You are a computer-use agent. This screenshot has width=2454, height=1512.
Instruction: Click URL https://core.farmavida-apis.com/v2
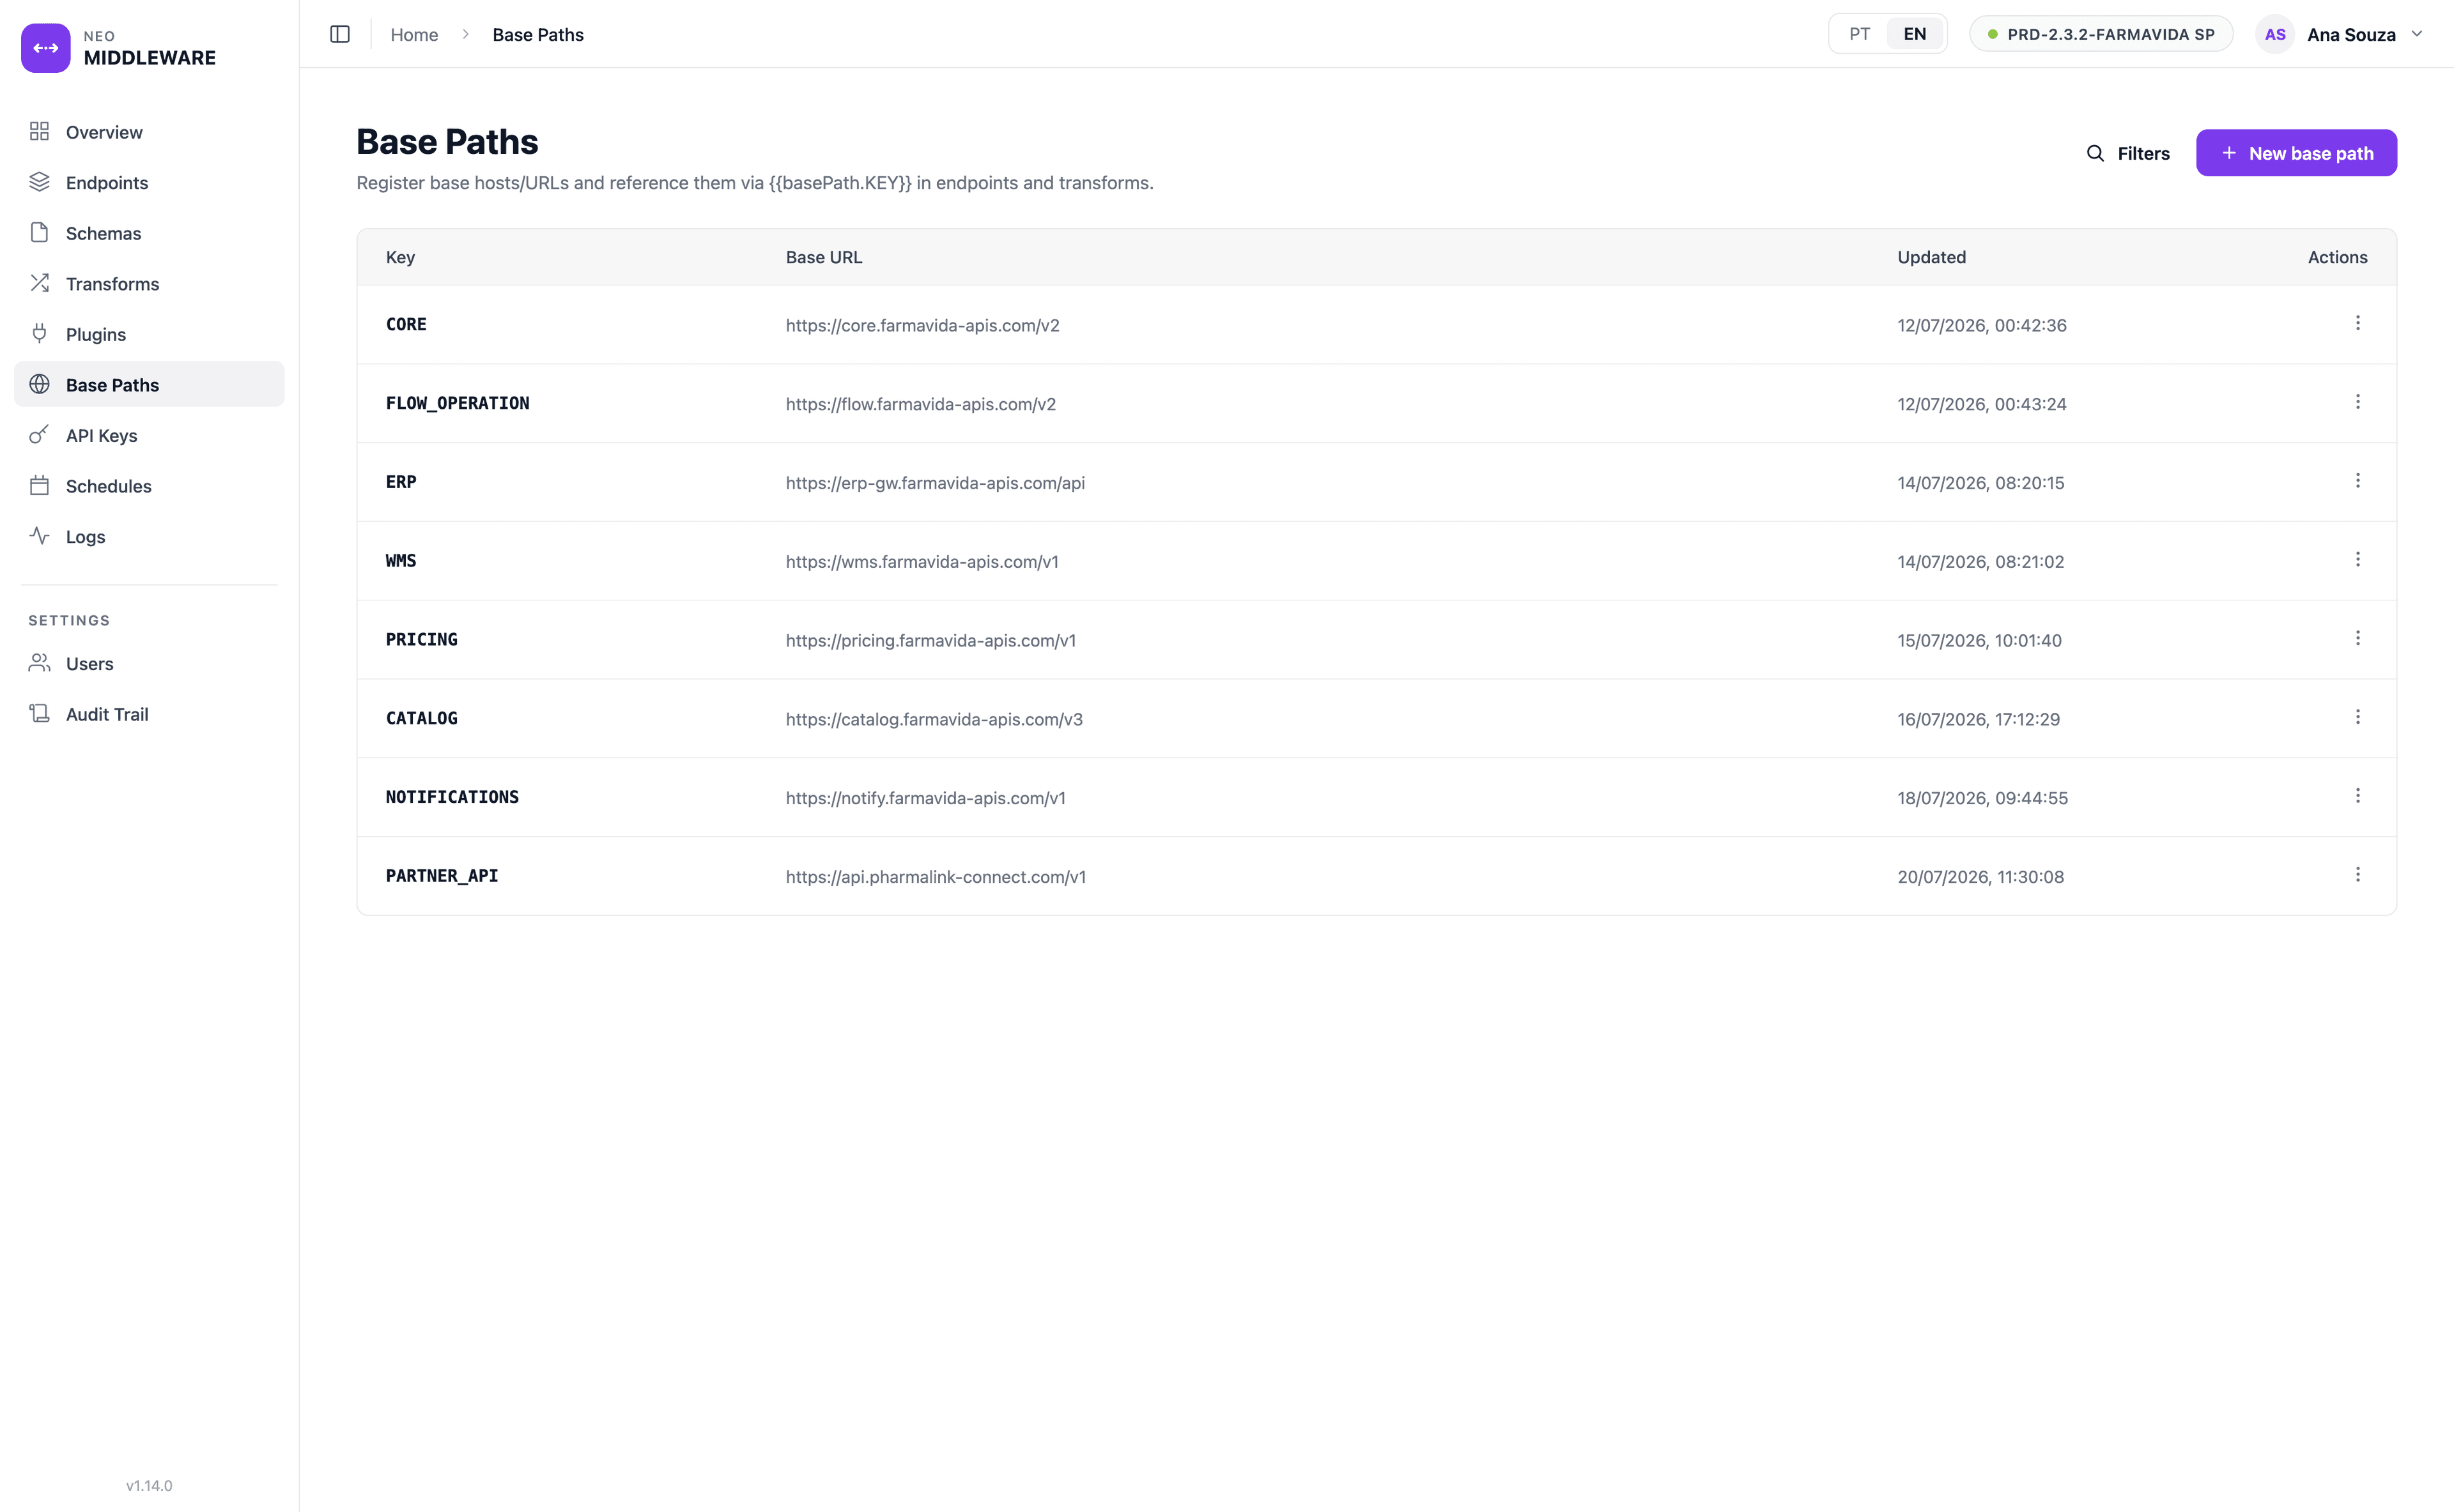pyautogui.click(x=922, y=325)
